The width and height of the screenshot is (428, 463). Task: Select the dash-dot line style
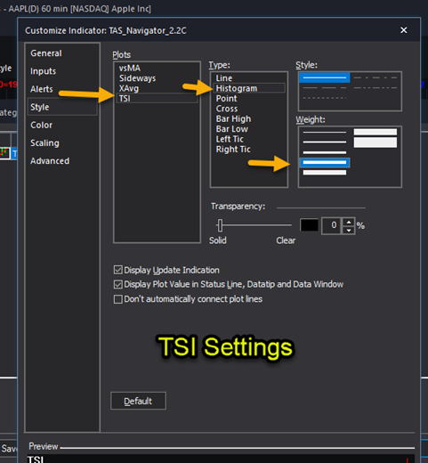point(376,77)
